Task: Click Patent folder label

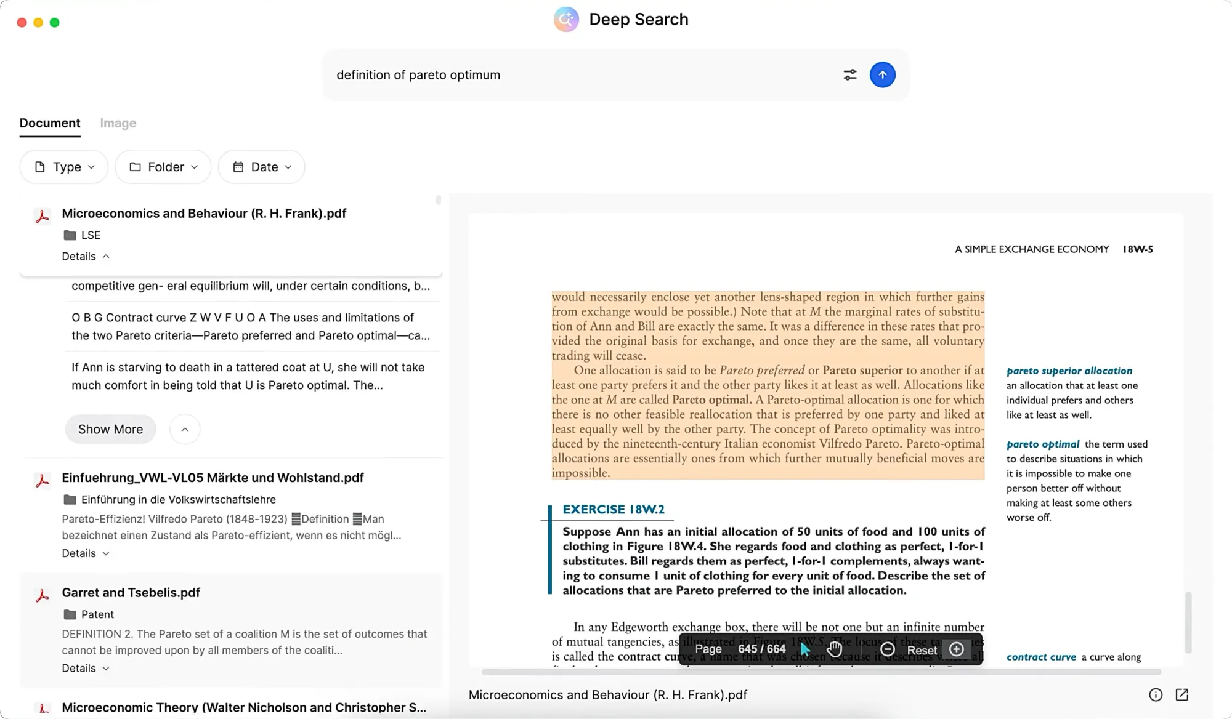Action: [x=97, y=614]
